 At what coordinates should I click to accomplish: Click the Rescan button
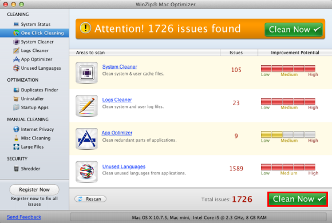pyautogui.click(x=90, y=199)
